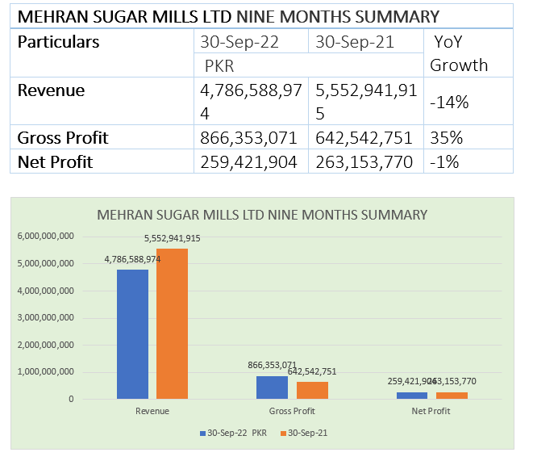Viewport: 533px width, 465px height.
Task: Click the 1,000,000,000 axis value
Action: coord(45,371)
